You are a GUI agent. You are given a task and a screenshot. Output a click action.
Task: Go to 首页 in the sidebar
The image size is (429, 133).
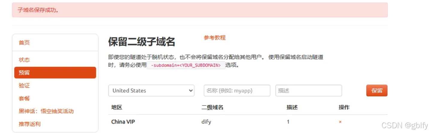[x=24, y=43]
